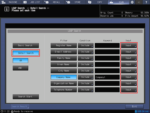
Task: Switch to Basic Search mode
Action: (26, 45)
